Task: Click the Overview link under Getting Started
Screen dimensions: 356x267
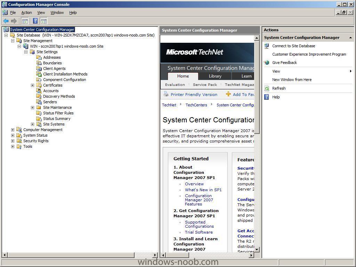Action: coord(194,184)
